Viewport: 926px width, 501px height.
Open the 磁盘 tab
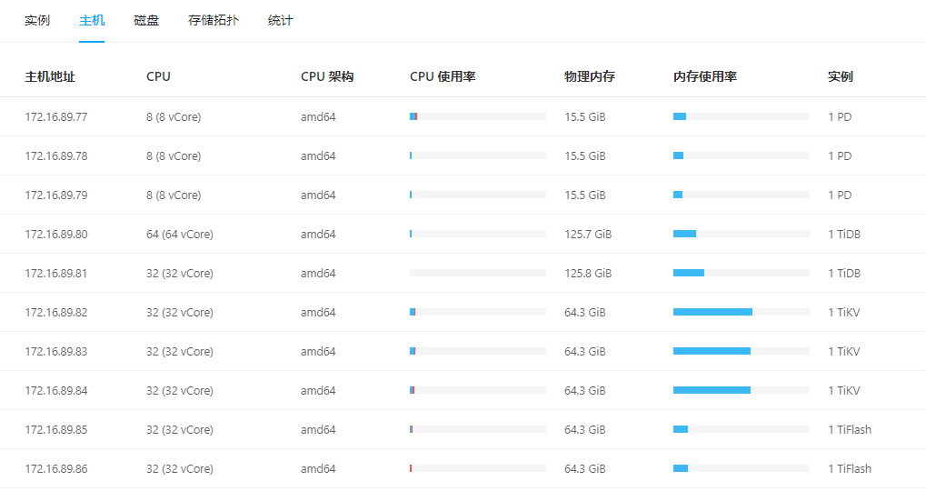click(x=146, y=21)
